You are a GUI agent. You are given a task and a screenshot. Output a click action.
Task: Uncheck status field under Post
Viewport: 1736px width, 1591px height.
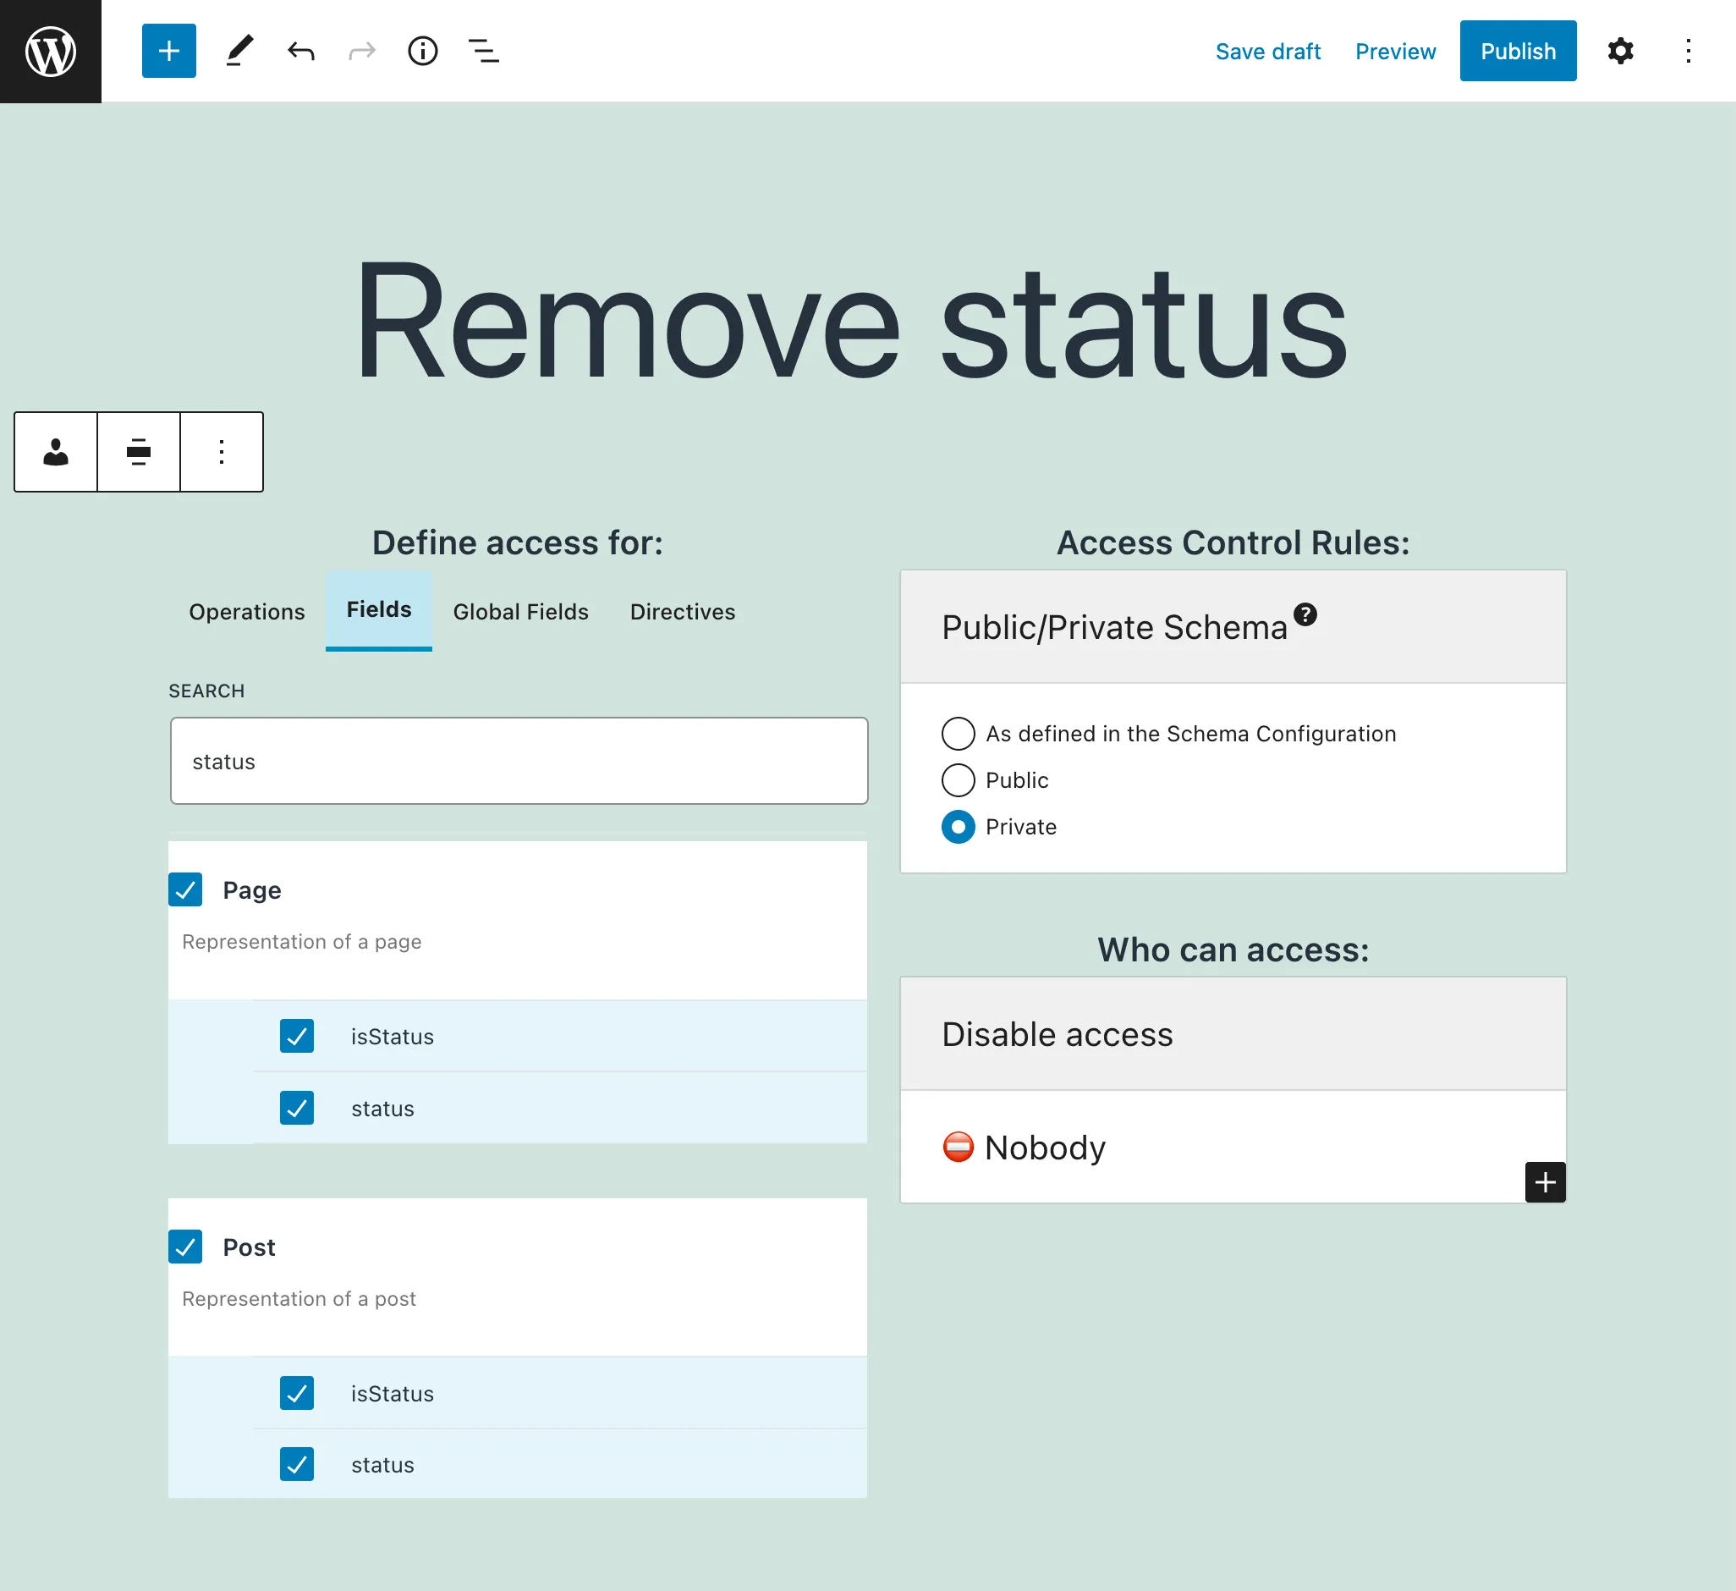tap(296, 1464)
